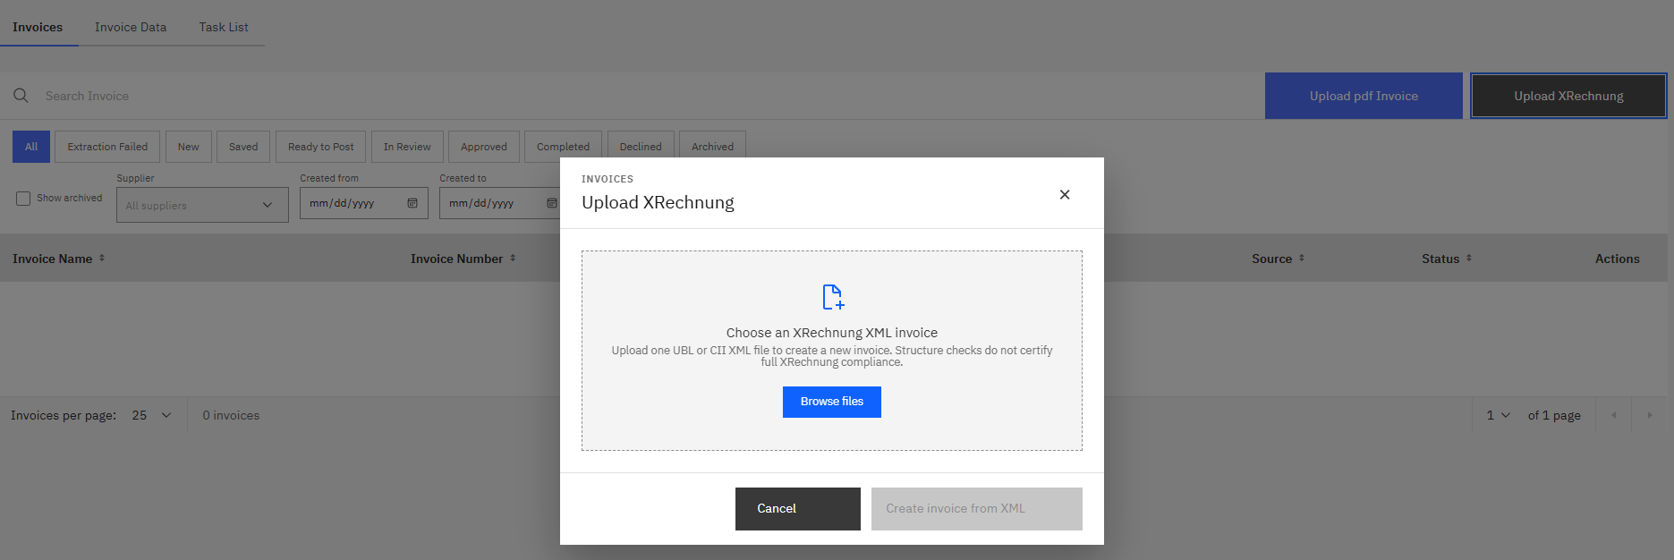This screenshot has width=1674, height=560.
Task: Open the Task List tab
Action: (224, 27)
